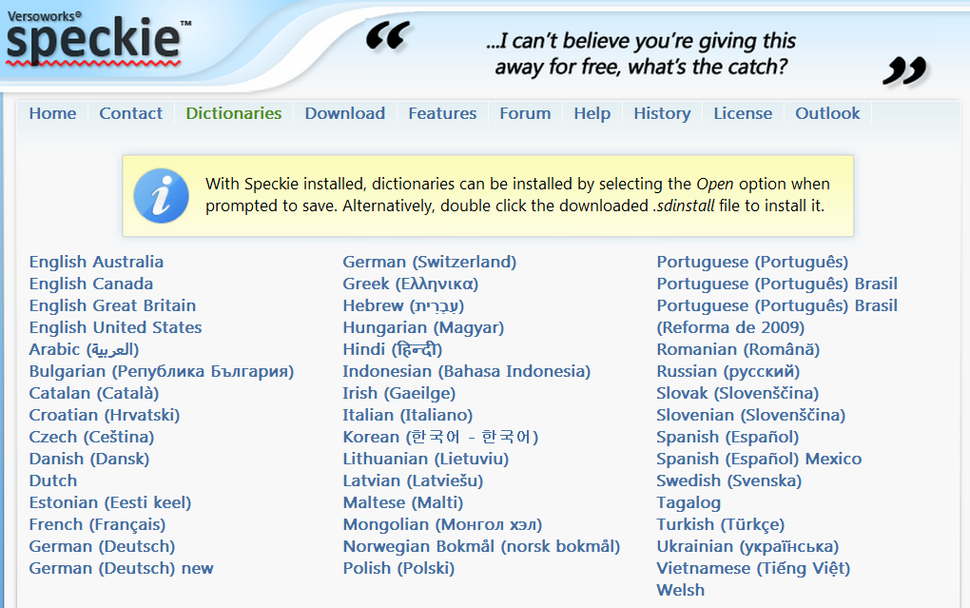Viewport: 970px width, 608px height.
Task: Download Spanish (Español) dictionary
Action: [x=727, y=437]
